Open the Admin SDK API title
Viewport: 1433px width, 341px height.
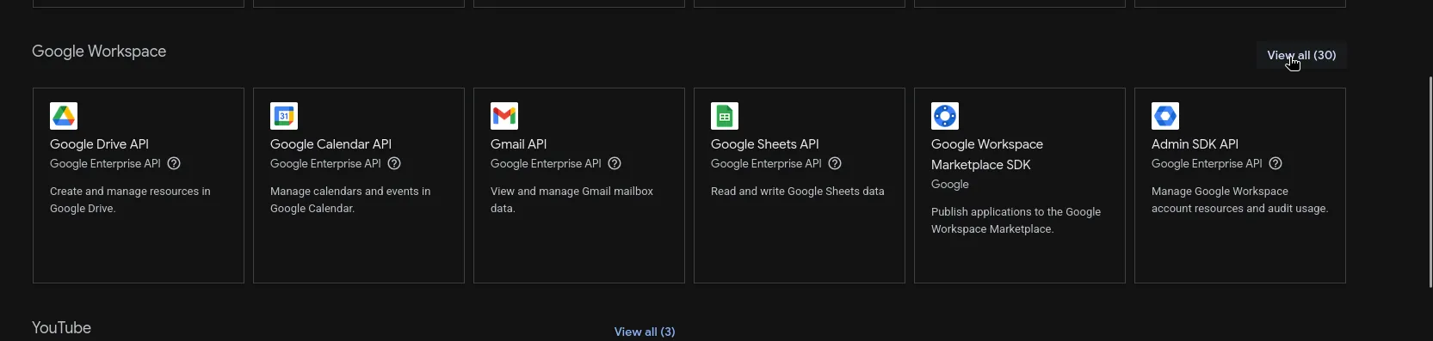pos(1195,144)
